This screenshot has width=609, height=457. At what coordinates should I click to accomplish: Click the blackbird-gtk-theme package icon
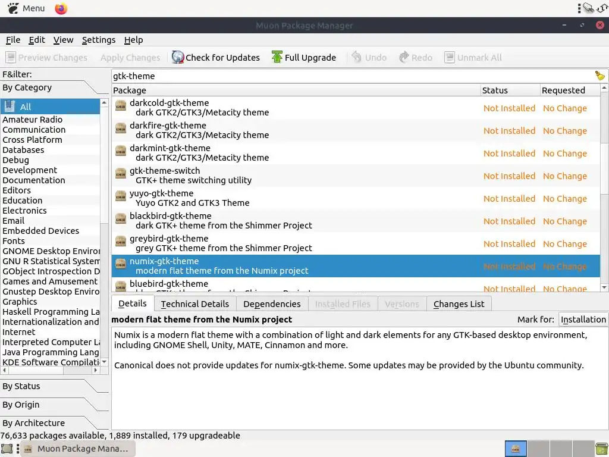(121, 218)
